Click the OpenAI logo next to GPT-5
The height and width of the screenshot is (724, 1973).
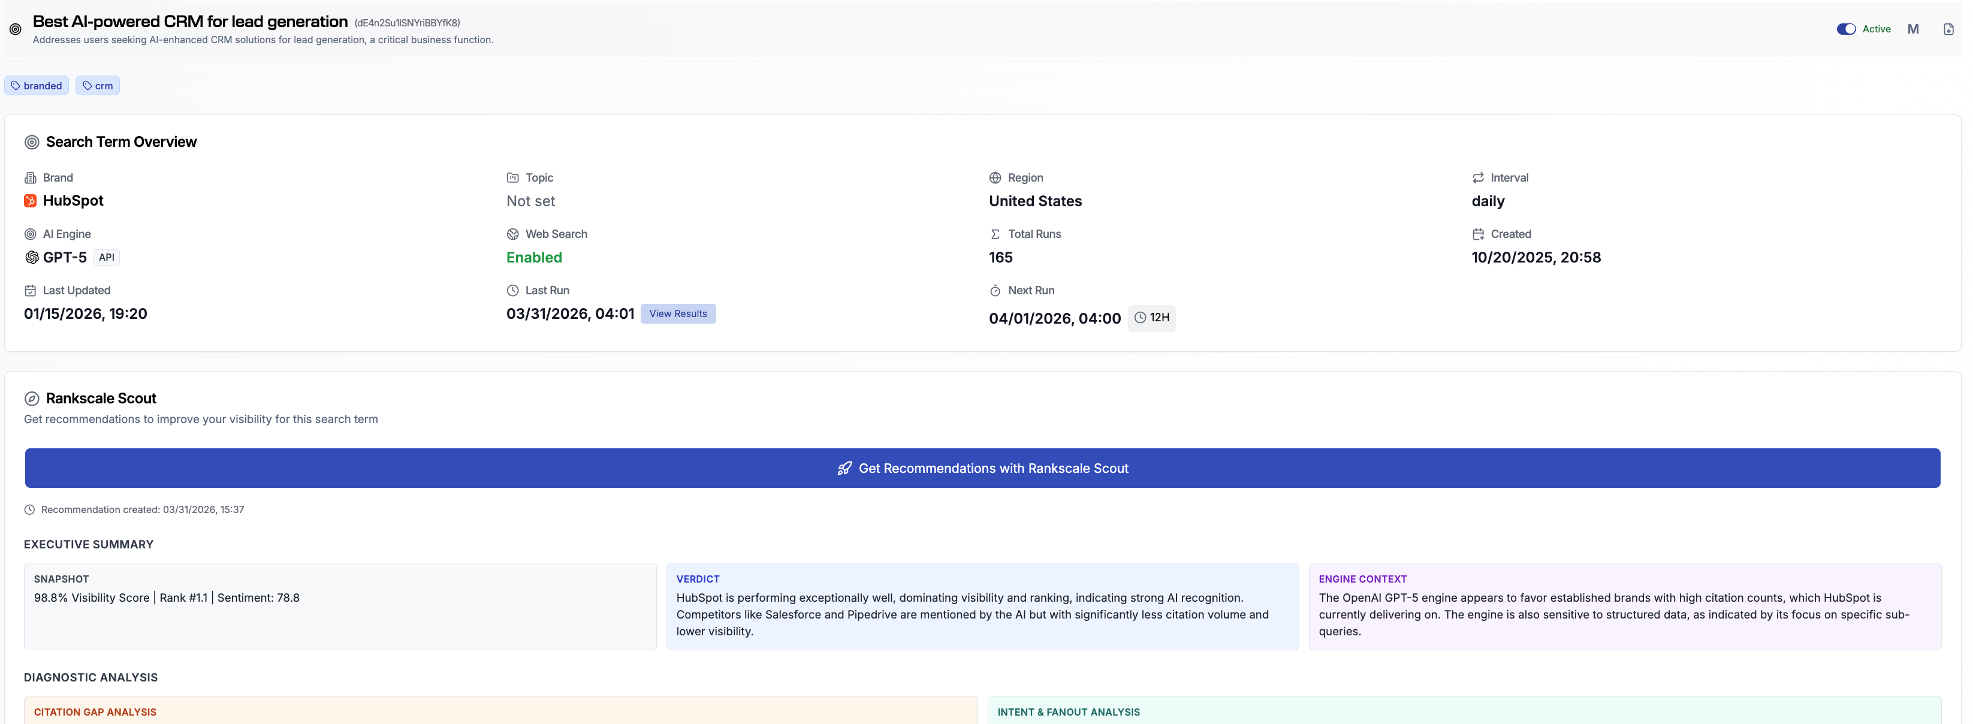pos(31,258)
